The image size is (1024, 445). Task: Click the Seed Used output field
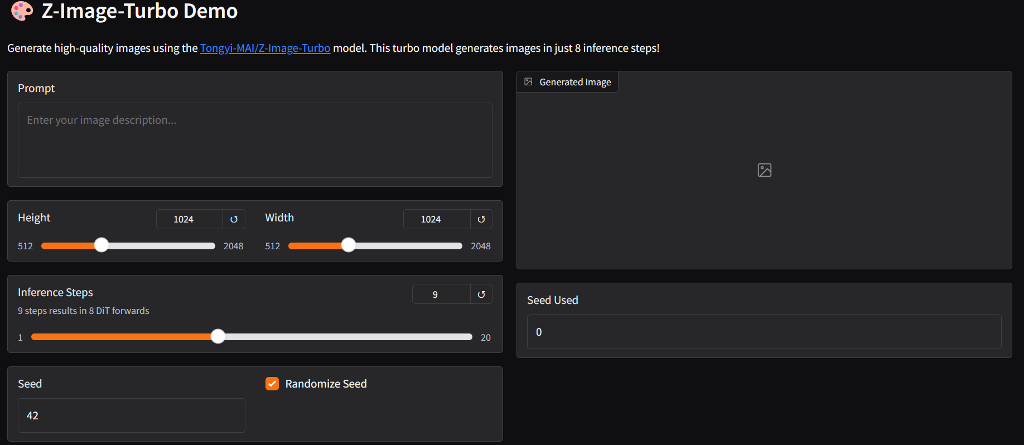[764, 332]
